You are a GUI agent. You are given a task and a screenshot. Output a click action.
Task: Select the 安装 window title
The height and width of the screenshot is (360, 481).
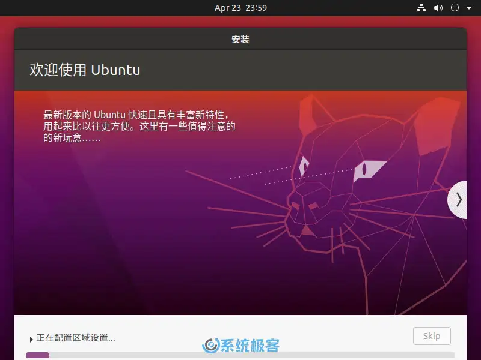pos(240,39)
